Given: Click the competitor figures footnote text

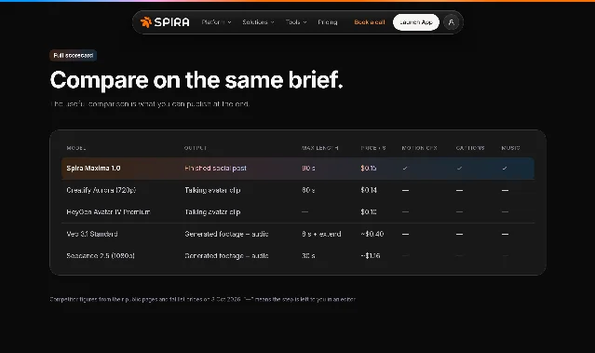Looking at the screenshot, I should (203, 300).
